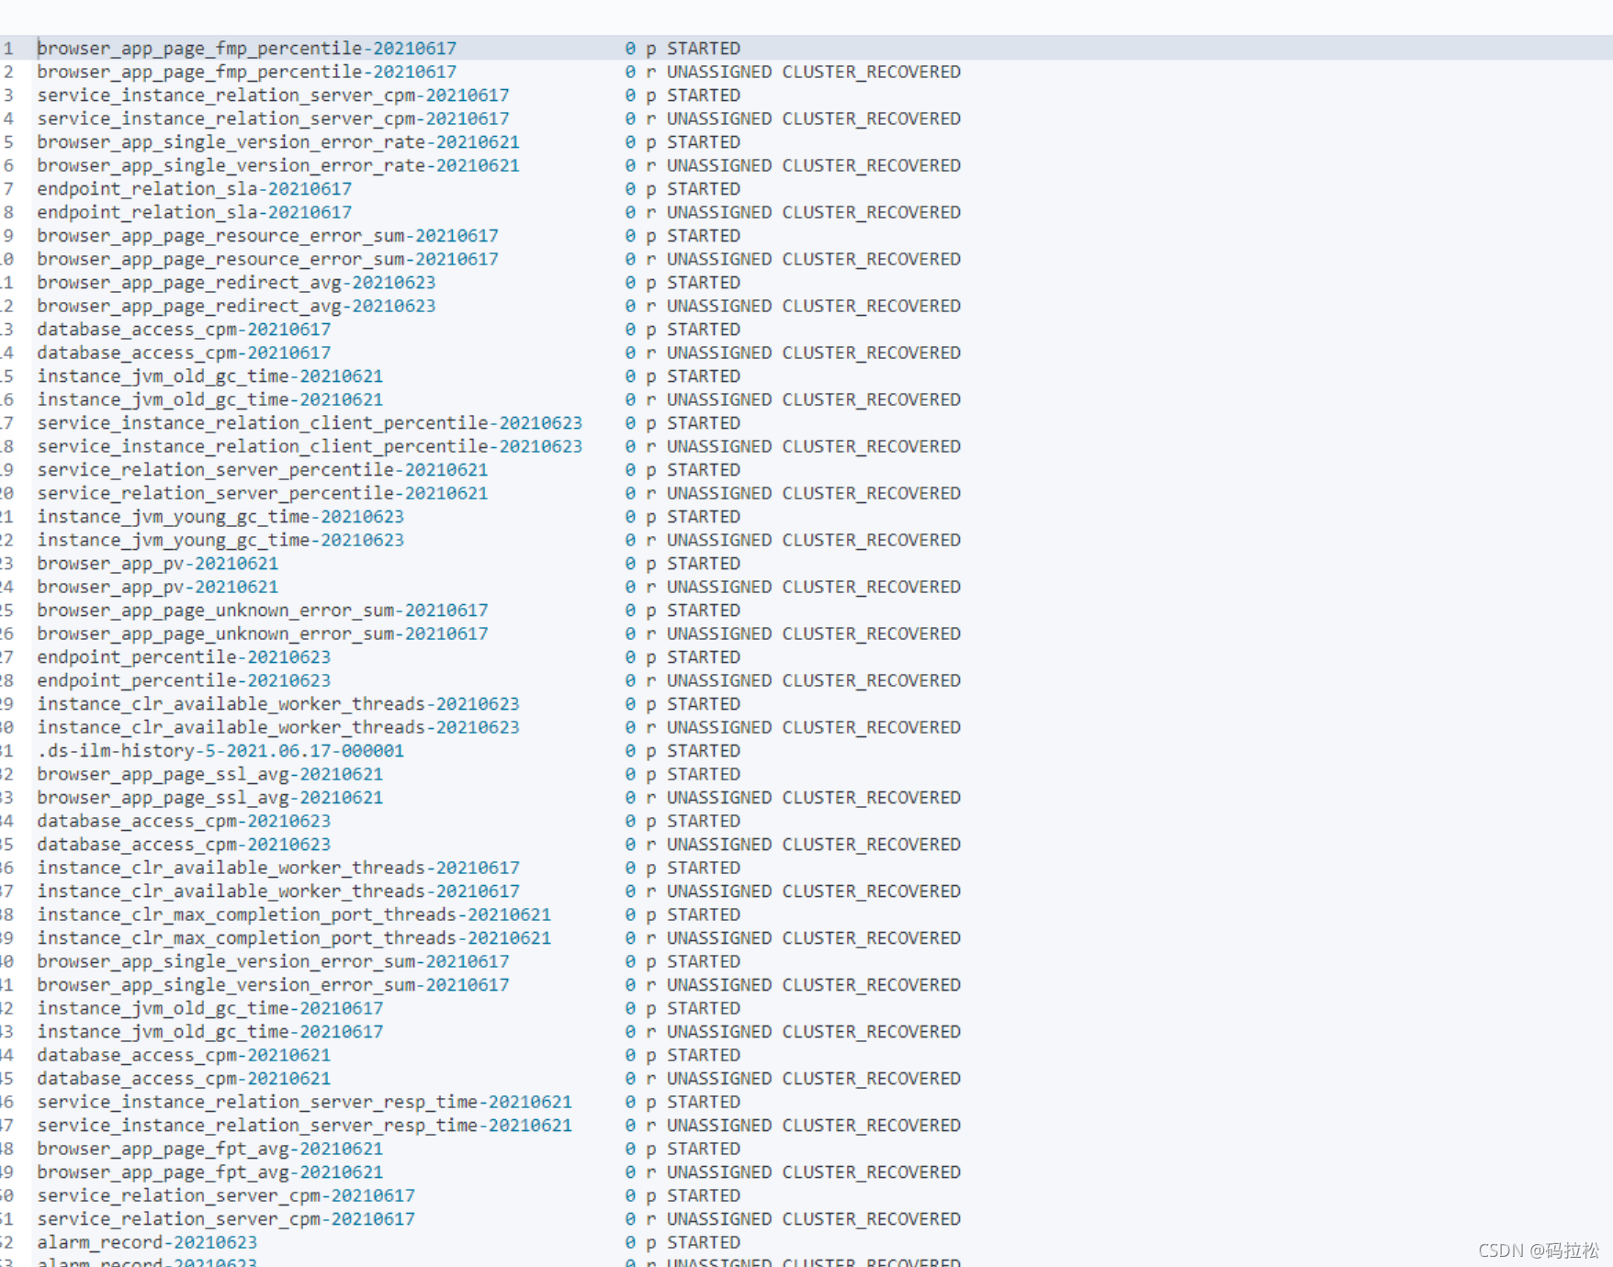Select browser_app_page_fmp_percentile-20210617 on the r UNASSIGNED row

click(246, 72)
